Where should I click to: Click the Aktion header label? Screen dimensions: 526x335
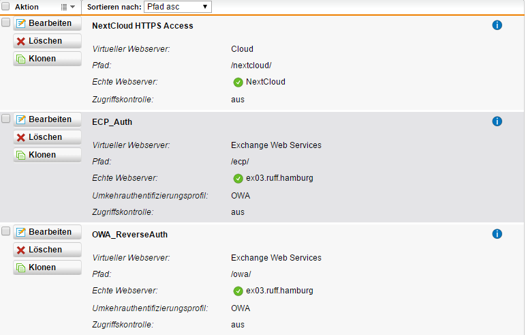point(27,7)
